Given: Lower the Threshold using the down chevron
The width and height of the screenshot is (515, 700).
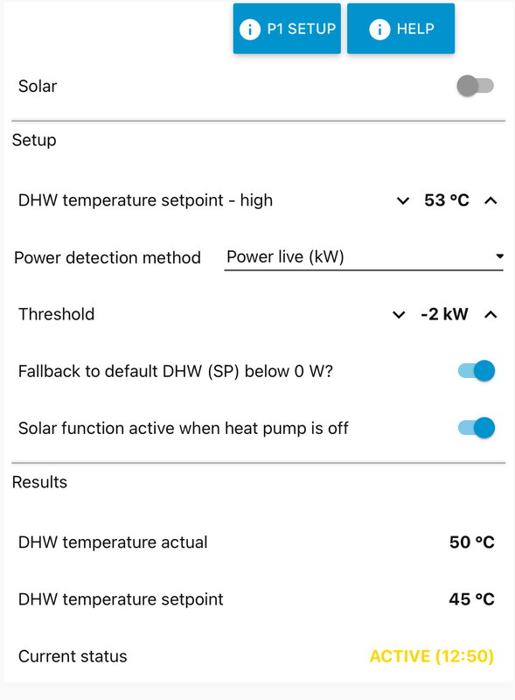Looking at the screenshot, I should click(399, 315).
